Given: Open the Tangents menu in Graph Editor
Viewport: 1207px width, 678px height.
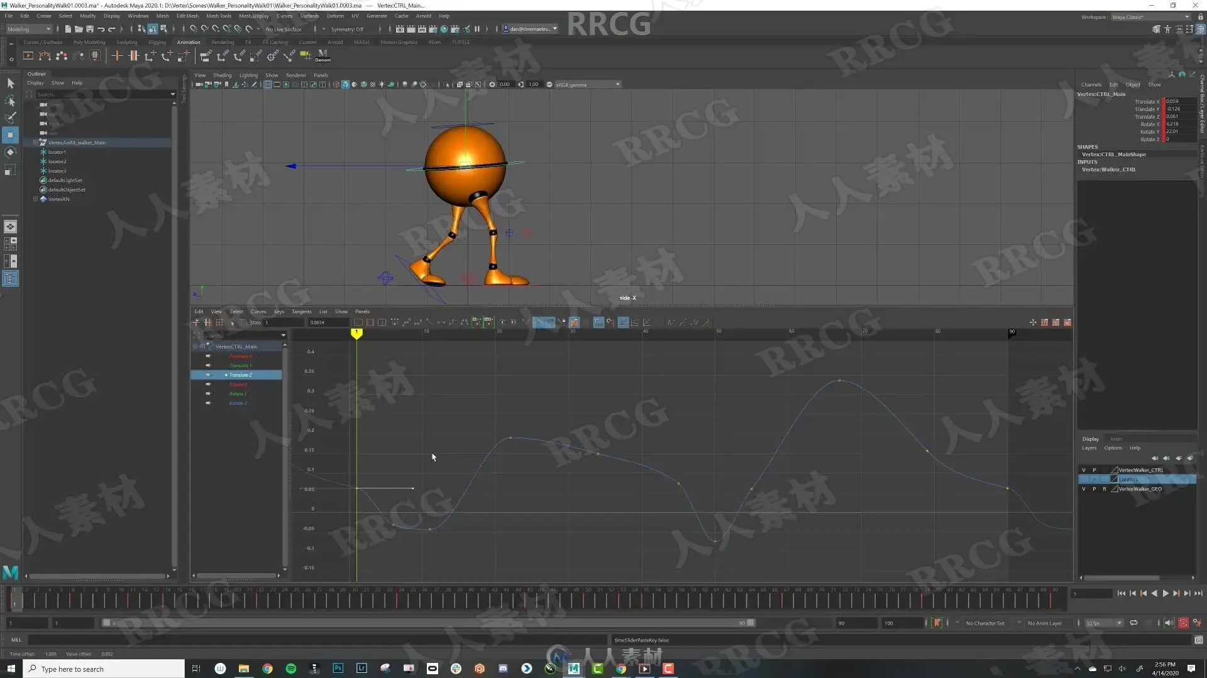Looking at the screenshot, I should pos(301,311).
